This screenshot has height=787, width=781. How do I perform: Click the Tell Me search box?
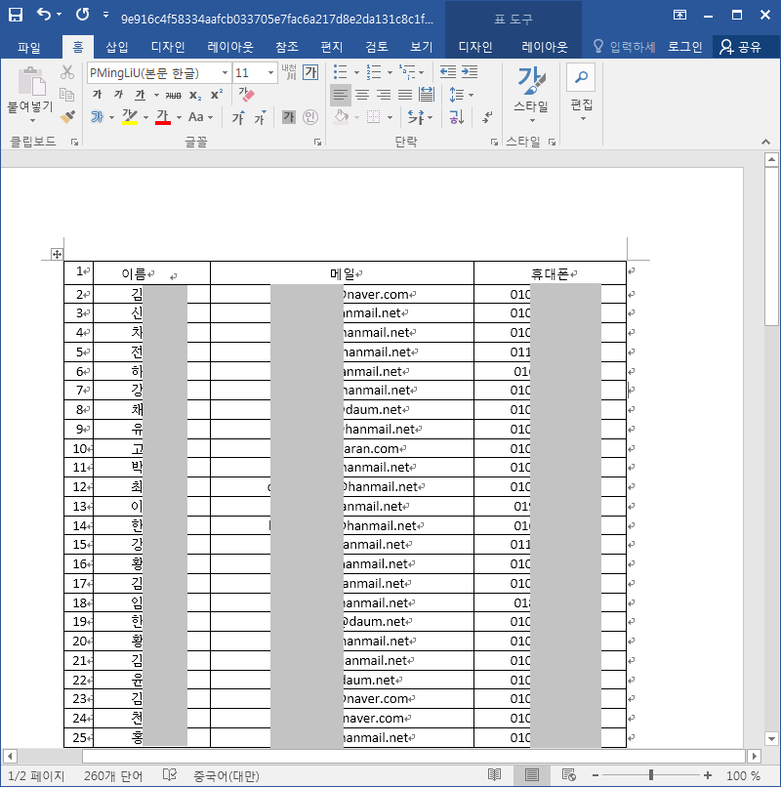click(625, 47)
